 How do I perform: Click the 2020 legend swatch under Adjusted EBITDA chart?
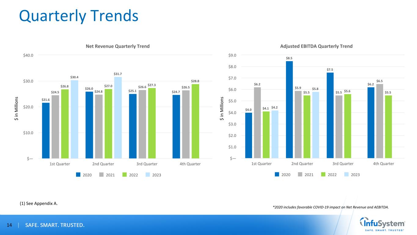pos(277,174)
